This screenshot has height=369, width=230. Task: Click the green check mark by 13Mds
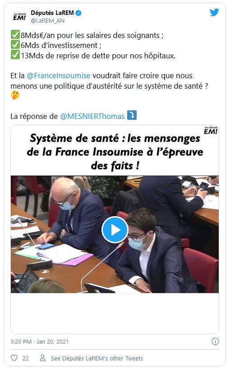[15, 55]
